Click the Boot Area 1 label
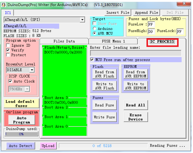The width and height of the screenshot is (193, 153). (56, 117)
